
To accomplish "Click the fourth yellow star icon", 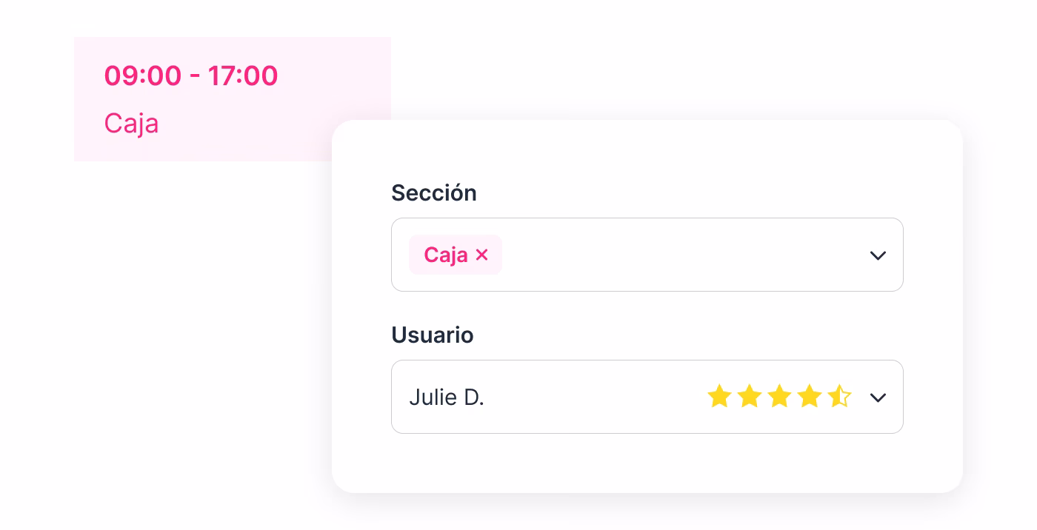I will pyautogui.click(x=810, y=396).
